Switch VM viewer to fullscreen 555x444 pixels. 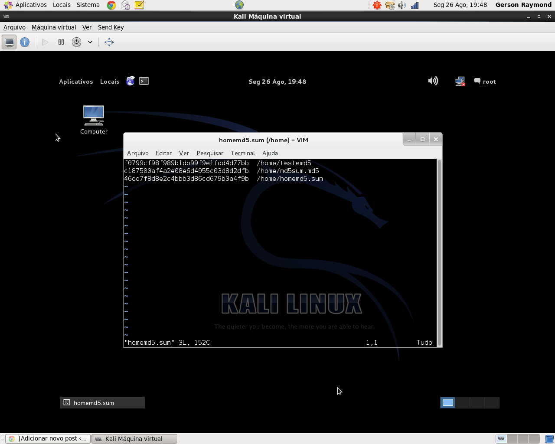coord(109,42)
